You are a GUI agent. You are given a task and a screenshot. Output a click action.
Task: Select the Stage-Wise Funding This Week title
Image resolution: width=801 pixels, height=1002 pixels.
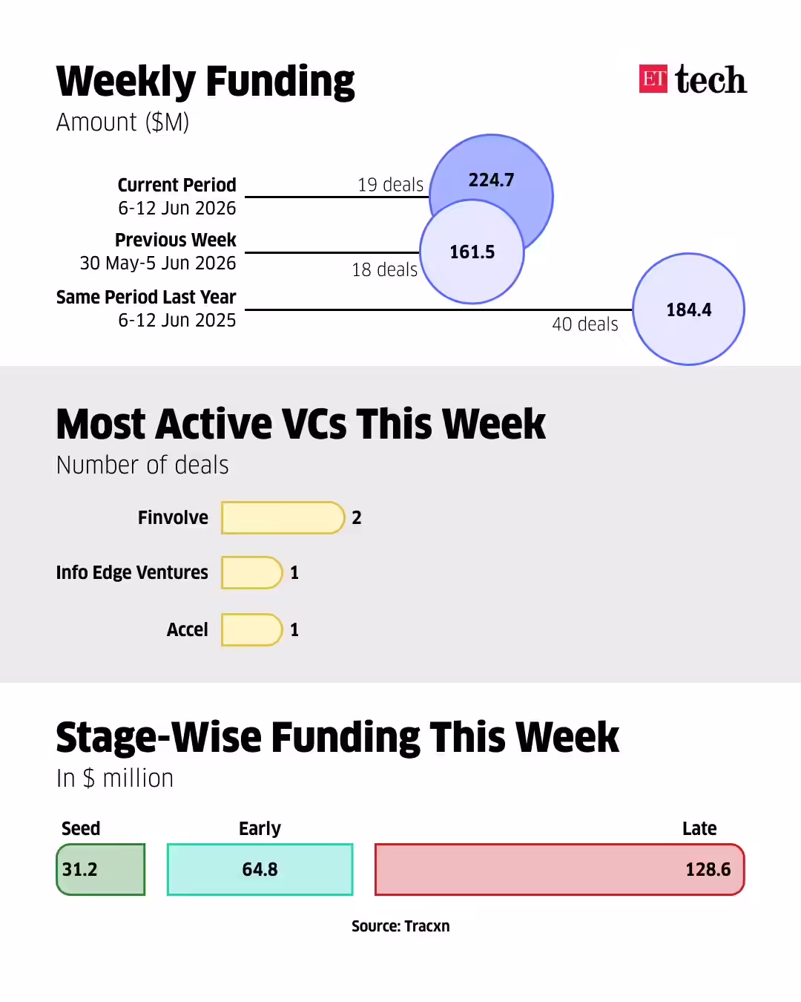[337, 738]
